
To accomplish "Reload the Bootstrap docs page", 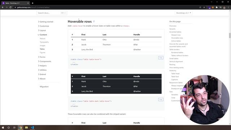I will [10, 7].
